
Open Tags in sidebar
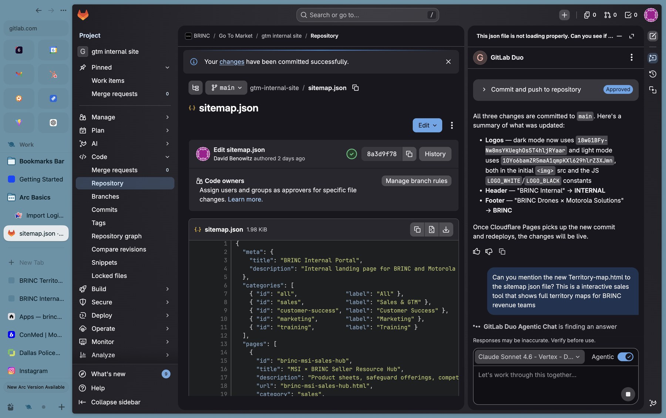pos(125,223)
